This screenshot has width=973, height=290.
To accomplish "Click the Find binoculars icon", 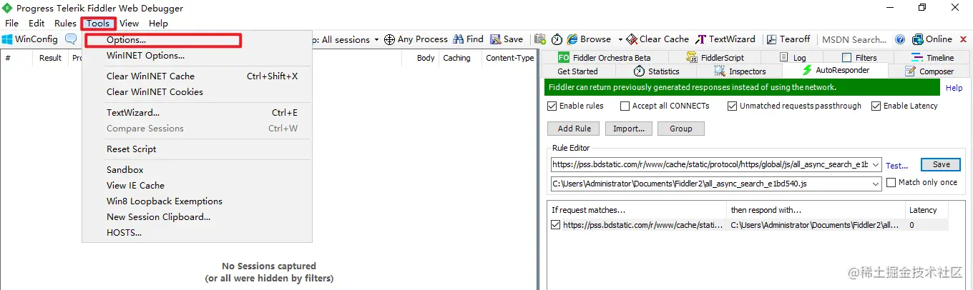I will (x=459, y=39).
